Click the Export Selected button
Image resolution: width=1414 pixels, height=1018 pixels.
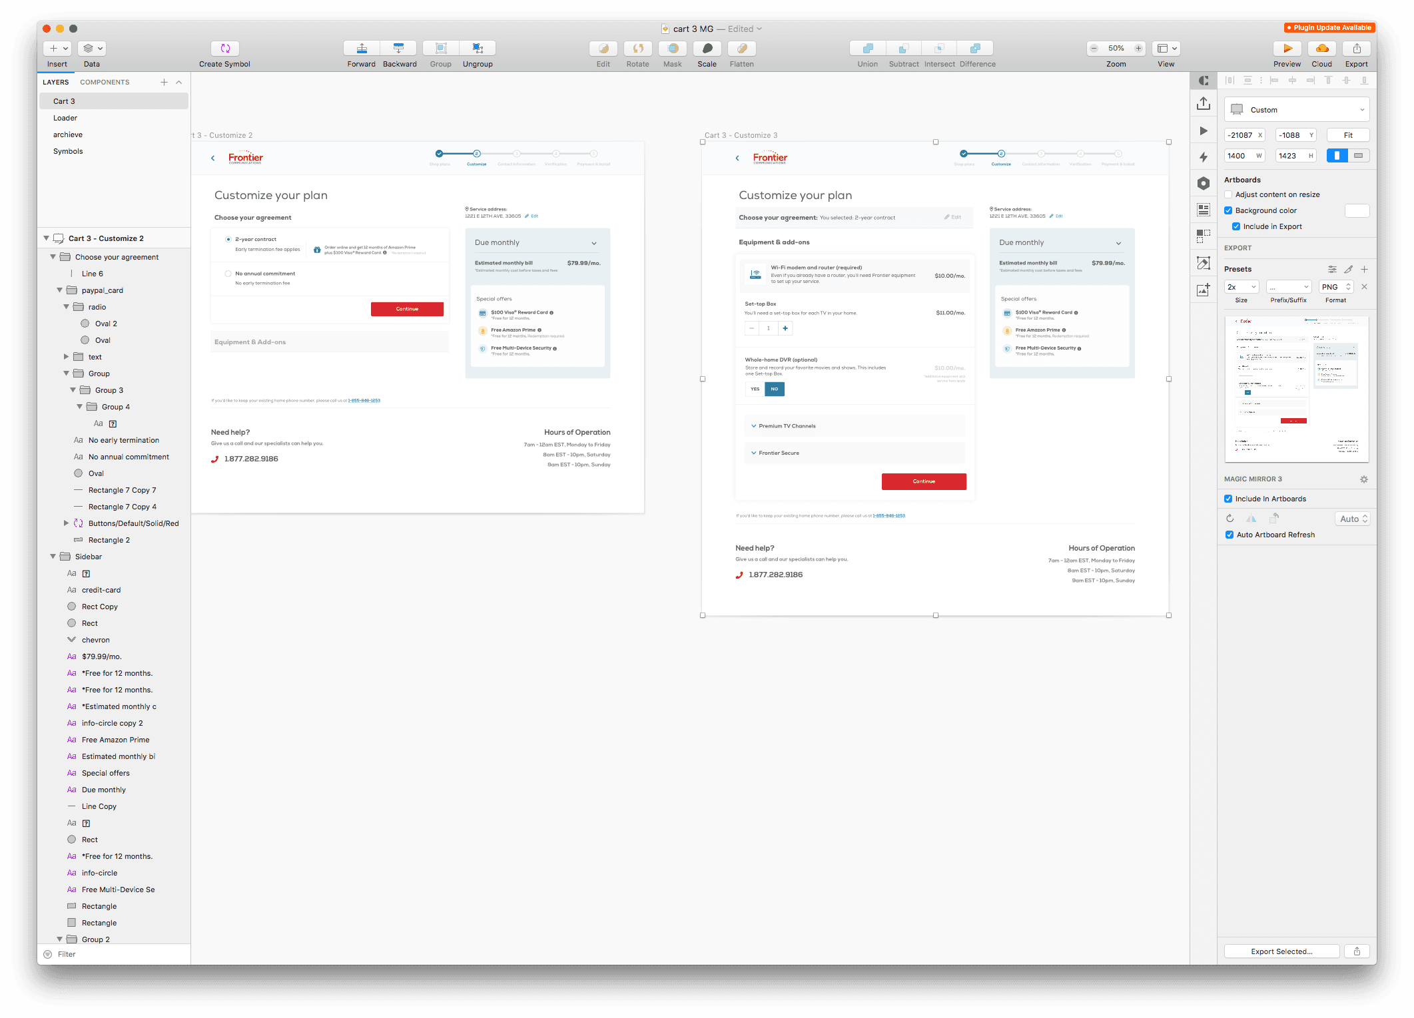point(1282,951)
